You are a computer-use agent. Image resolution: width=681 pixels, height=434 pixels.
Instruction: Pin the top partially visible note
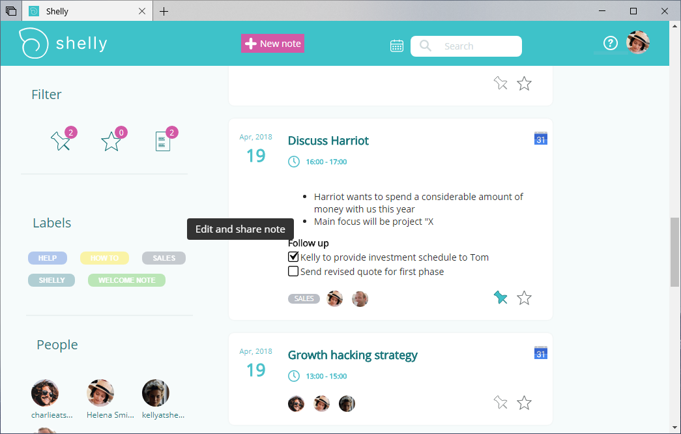point(500,83)
